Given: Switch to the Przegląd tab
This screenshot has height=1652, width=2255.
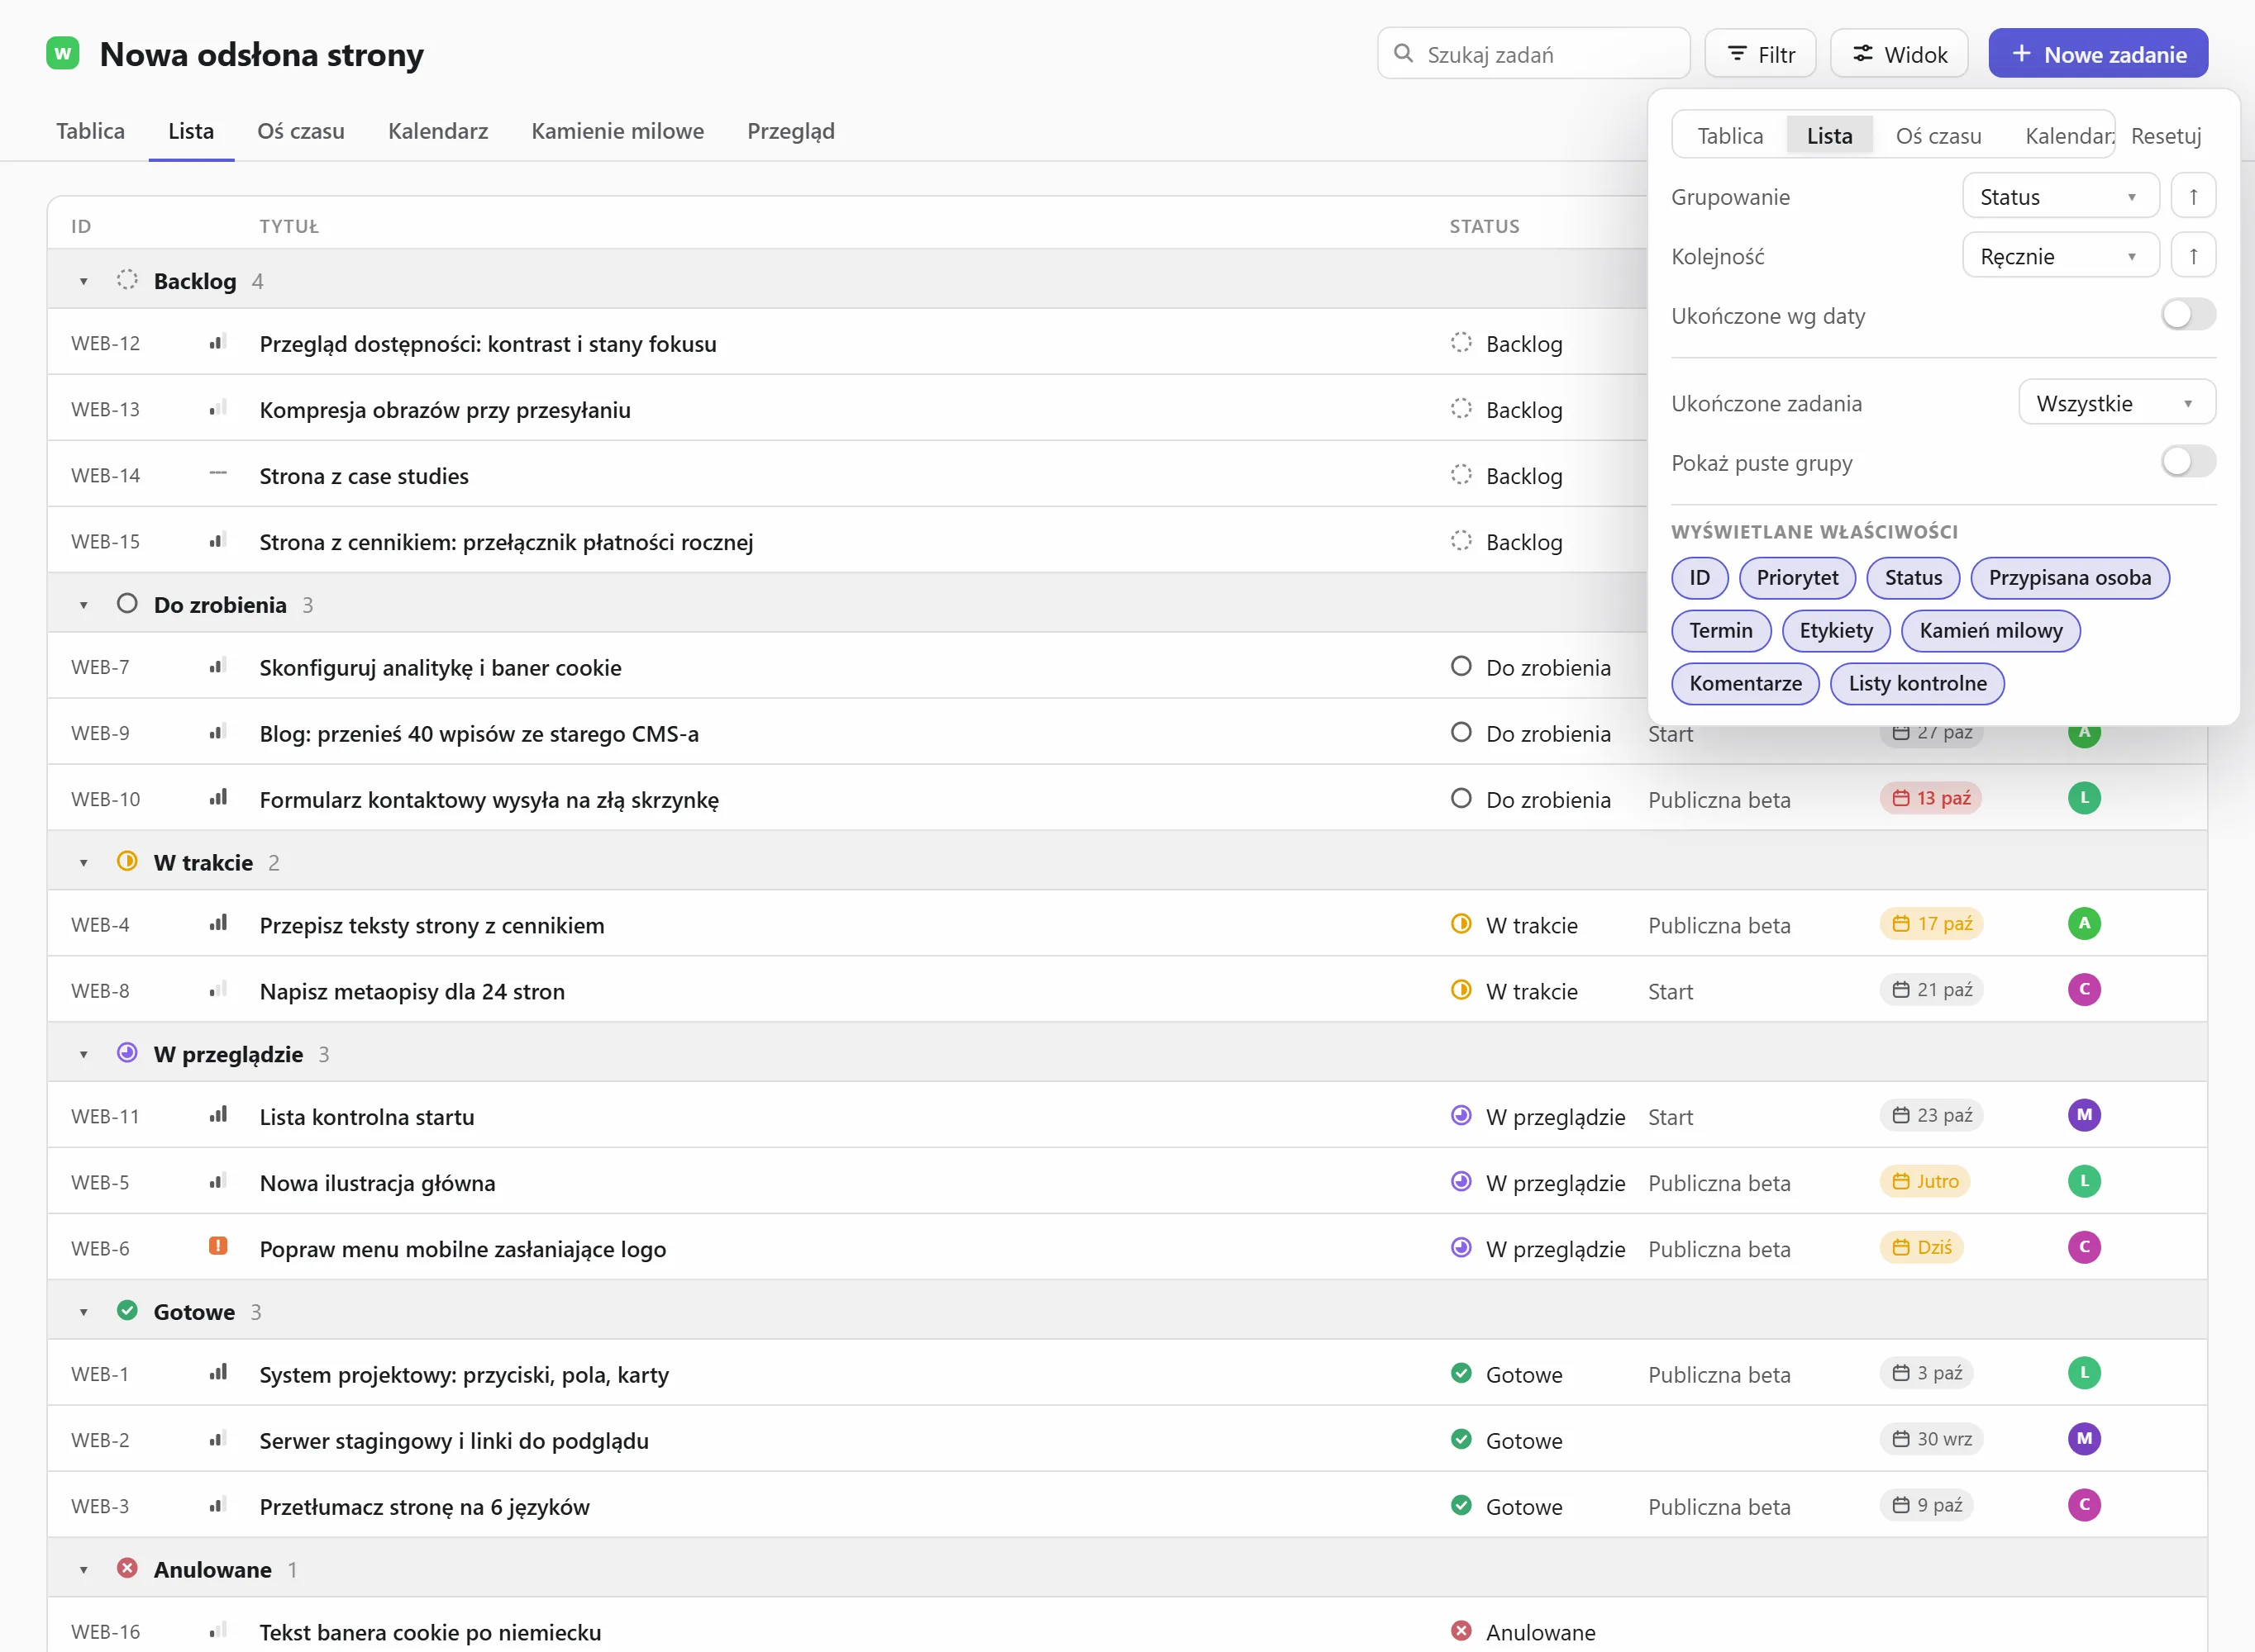Looking at the screenshot, I should 790,131.
